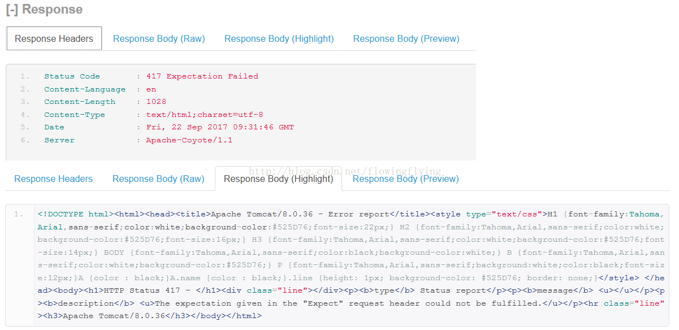Click the Status Code header name
Screen dimensions: 679x330
point(72,76)
